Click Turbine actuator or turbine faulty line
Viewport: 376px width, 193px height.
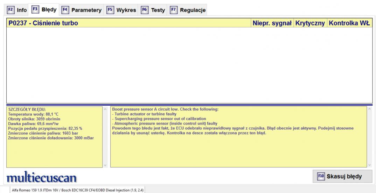pos(144,114)
